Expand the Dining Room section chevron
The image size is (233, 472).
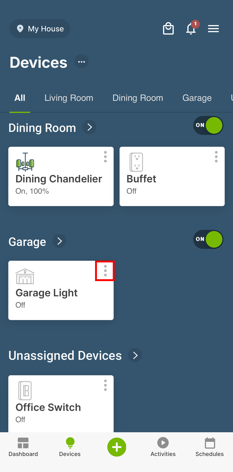[x=89, y=127]
